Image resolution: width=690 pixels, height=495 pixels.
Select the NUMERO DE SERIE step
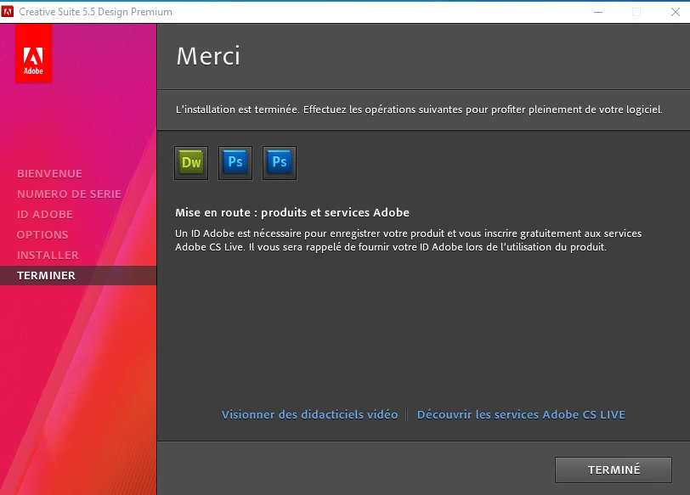[69, 194]
